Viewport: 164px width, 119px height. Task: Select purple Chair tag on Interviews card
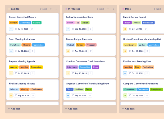pos(95,67)
